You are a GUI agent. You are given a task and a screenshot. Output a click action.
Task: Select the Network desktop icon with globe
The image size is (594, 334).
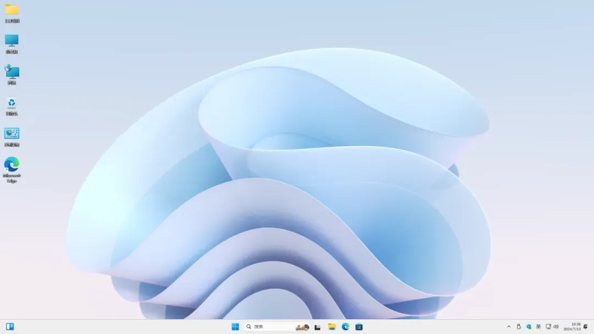point(12,75)
